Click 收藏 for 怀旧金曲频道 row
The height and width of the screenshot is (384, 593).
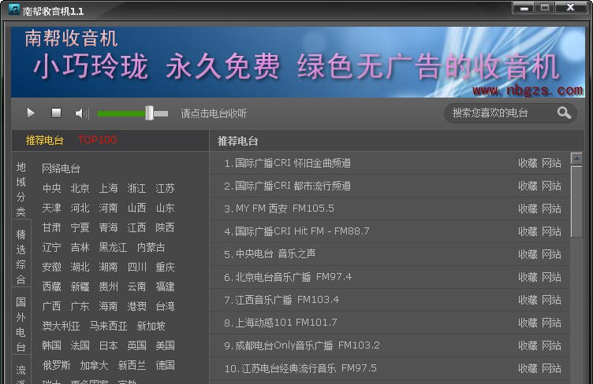(x=528, y=163)
